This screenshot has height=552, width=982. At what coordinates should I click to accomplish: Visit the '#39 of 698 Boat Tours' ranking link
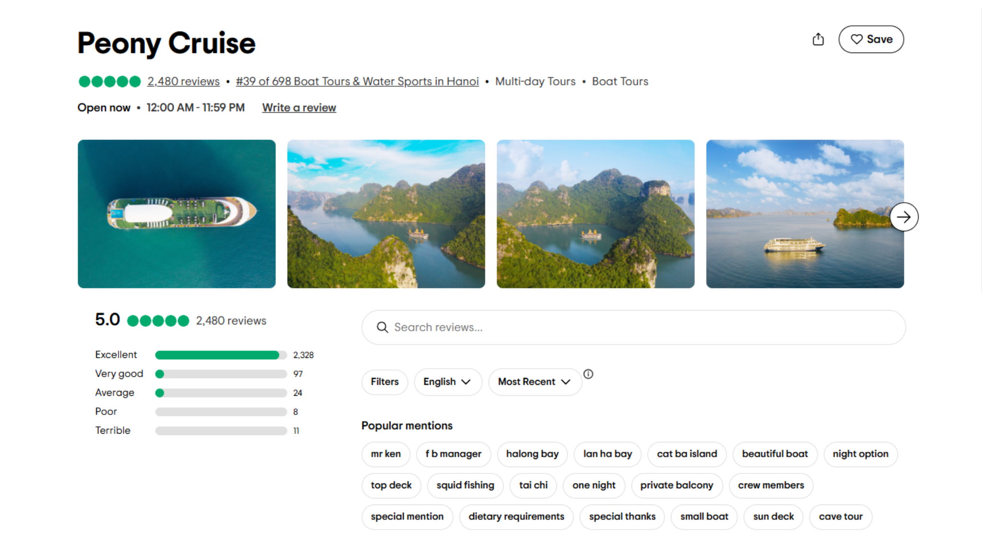click(x=356, y=81)
